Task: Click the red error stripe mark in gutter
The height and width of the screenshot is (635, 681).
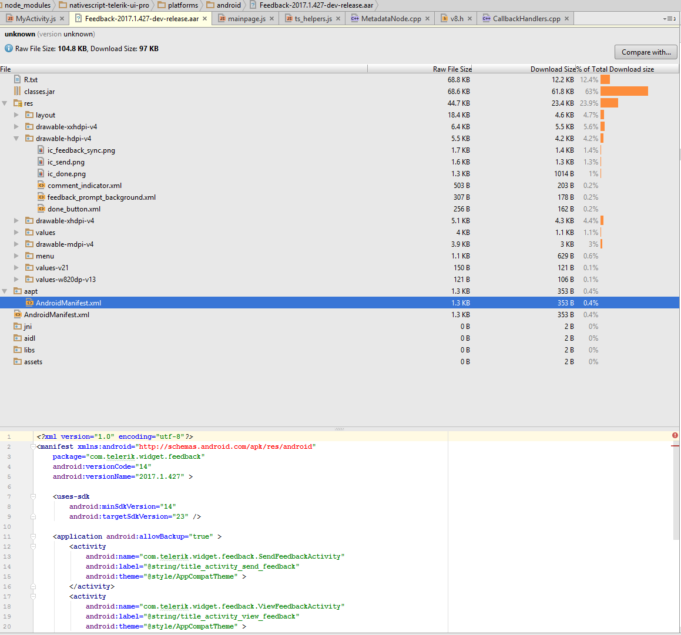Action: (675, 446)
